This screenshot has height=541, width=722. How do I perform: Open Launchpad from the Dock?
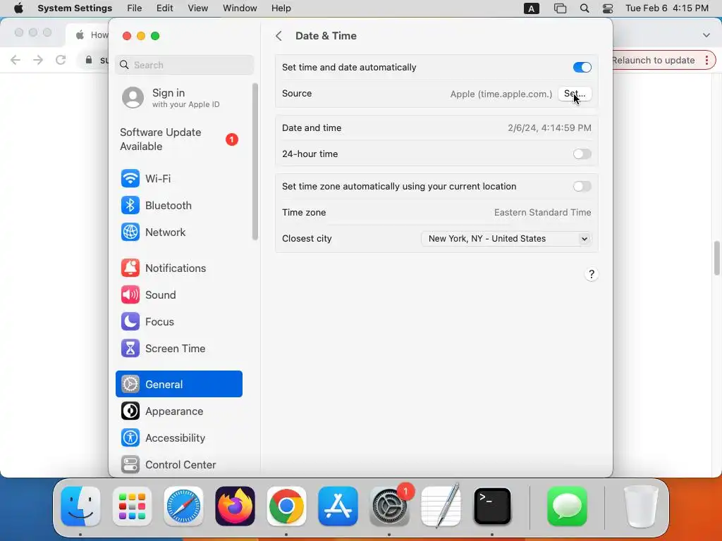point(132,506)
